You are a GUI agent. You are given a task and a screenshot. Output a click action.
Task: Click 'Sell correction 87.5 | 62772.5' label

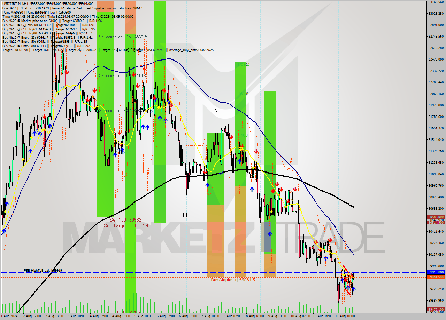(x=123, y=37)
